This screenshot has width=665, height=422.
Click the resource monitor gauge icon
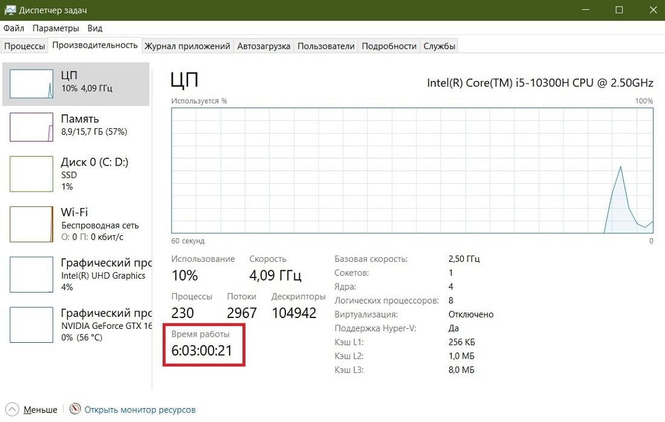75,409
